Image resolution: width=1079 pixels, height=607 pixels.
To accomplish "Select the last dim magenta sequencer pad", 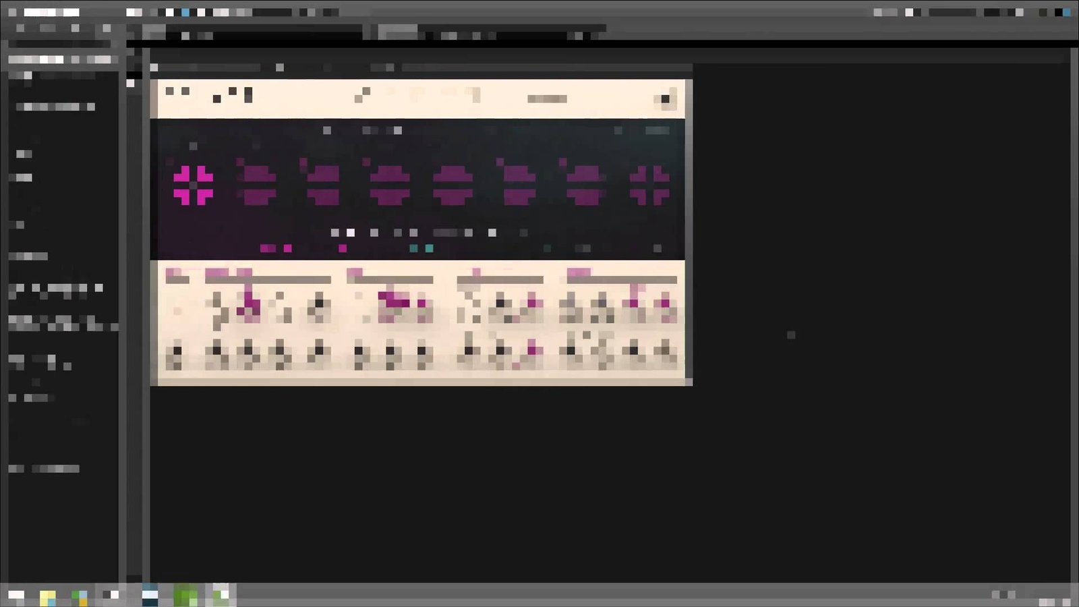I will (649, 185).
